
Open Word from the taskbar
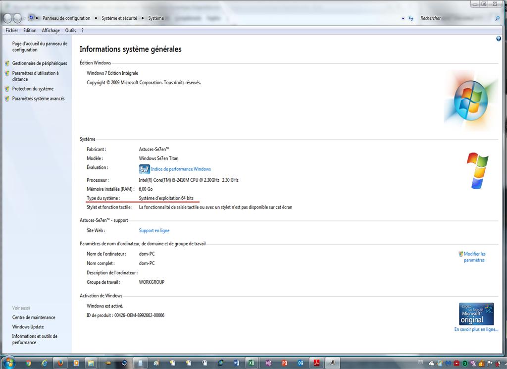pos(236,363)
